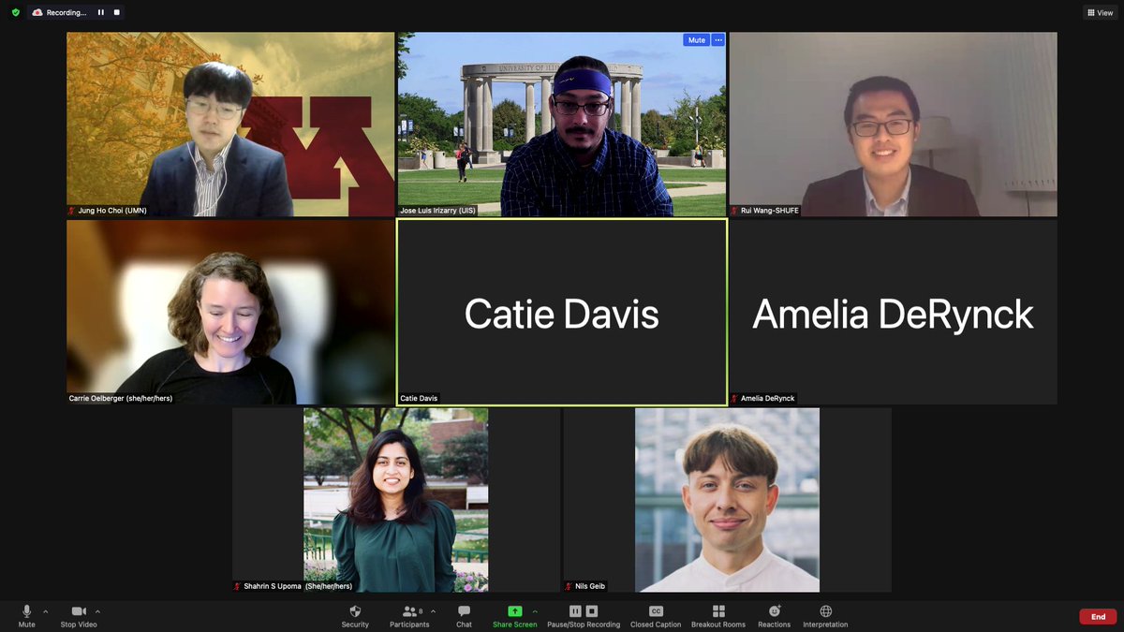Screen dimensions: 1124x632
Task: Click the 'Jose Luis Irizarry (UIS)' name label
Action: [437, 212]
